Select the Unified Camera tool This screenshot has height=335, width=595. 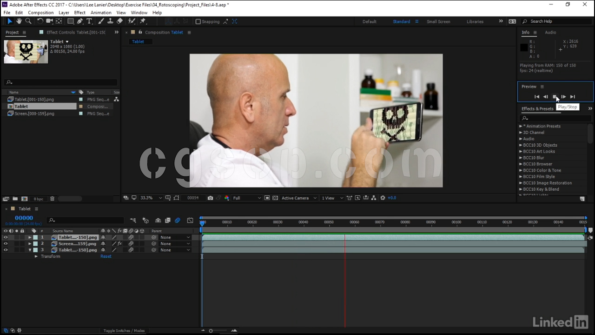tap(49, 21)
